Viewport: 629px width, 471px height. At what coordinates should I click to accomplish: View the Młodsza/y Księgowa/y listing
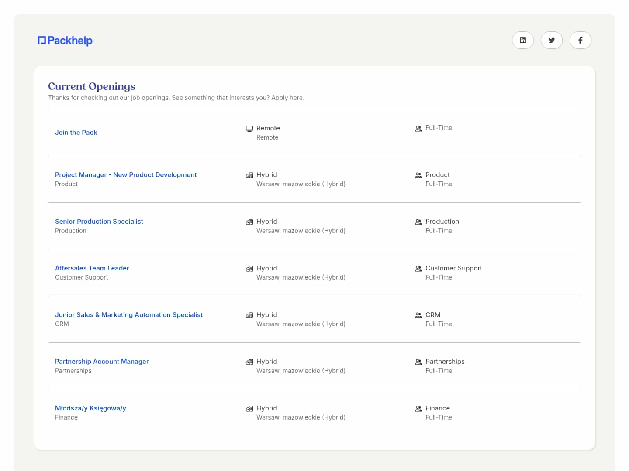[90, 408]
